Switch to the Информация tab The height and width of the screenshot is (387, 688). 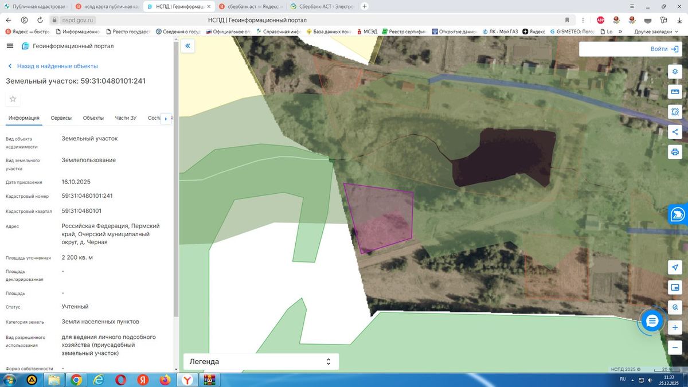(x=24, y=118)
